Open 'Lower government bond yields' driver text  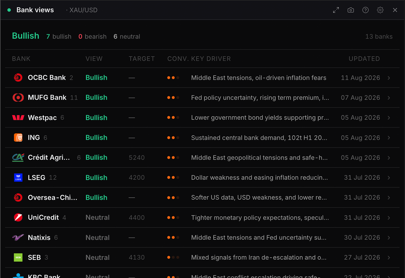coord(260,118)
